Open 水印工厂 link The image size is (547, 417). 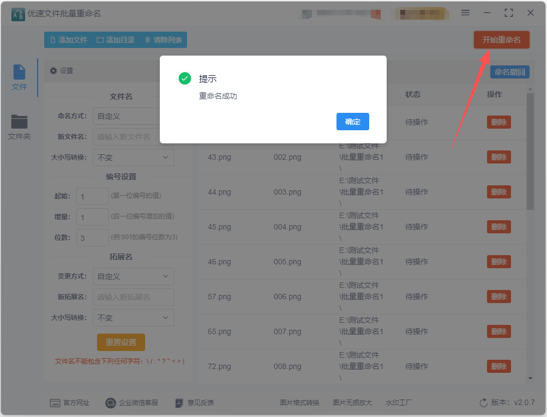(x=399, y=403)
